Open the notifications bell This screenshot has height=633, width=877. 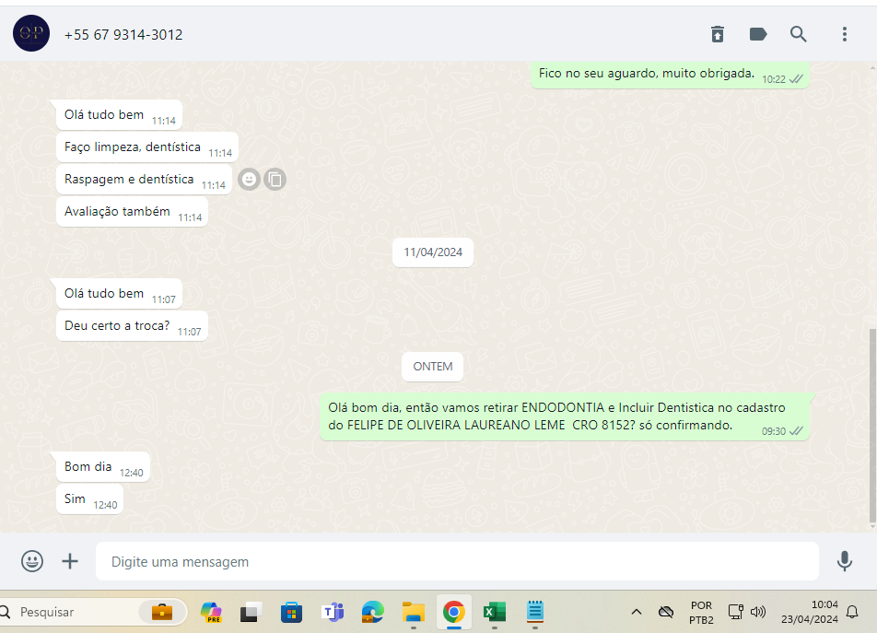click(852, 613)
